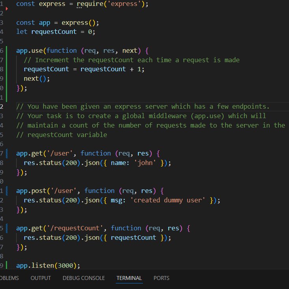This screenshot has width=289, height=289.
Task: Click the comment 'You have been given an express server'
Action: tap(143, 107)
